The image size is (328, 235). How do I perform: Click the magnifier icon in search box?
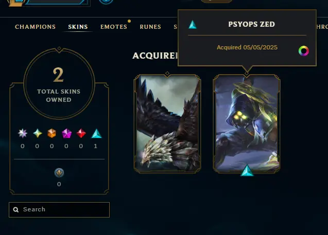pyautogui.click(x=16, y=209)
